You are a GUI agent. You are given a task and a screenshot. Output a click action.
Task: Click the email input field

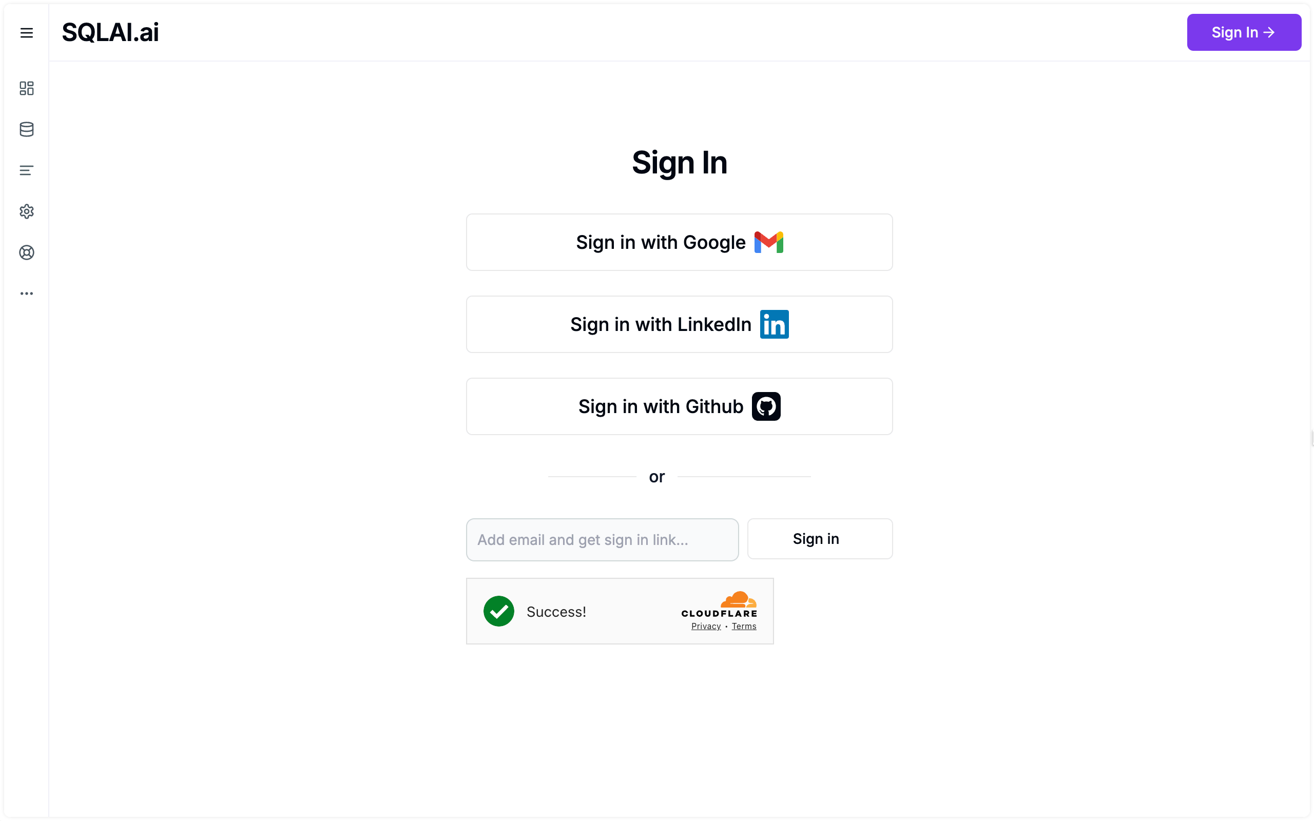(x=603, y=539)
